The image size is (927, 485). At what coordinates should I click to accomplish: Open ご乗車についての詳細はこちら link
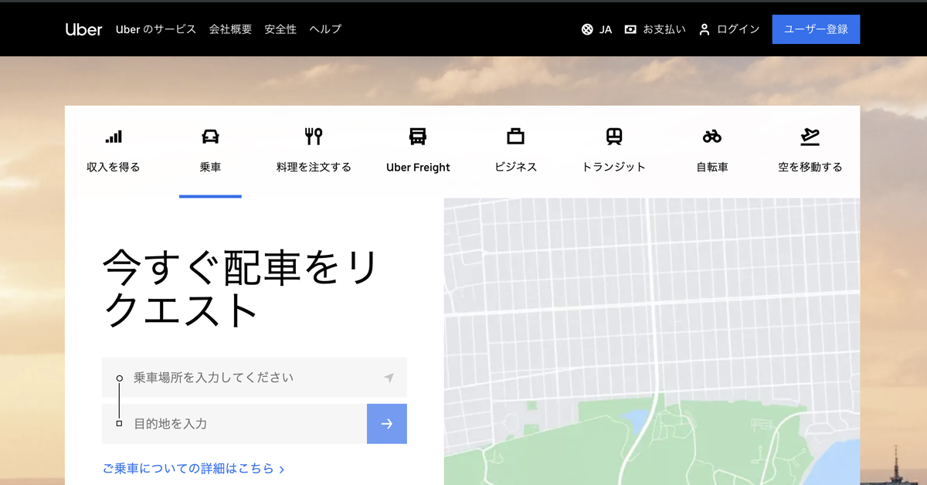click(193, 469)
